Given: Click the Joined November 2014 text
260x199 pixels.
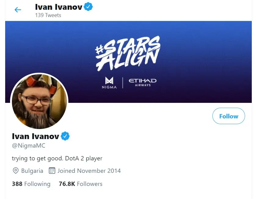Looking at the screenshot, I should 89,171.
